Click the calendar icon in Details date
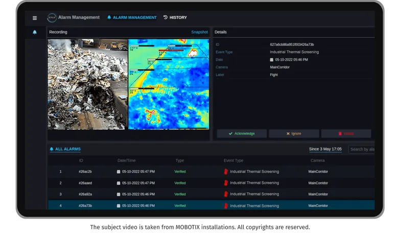The width and height of the screenshot is (415, 236). [x=271, y=60]
